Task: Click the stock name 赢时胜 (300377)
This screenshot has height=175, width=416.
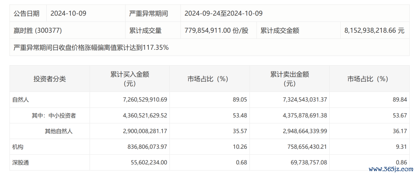Action: 37,31
